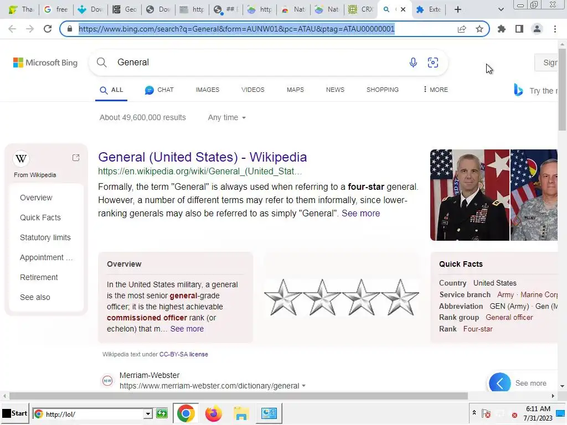Click See more beside the blue arrow
The width and height of the screenshot is (567, 425).
[x=530, y=383]
